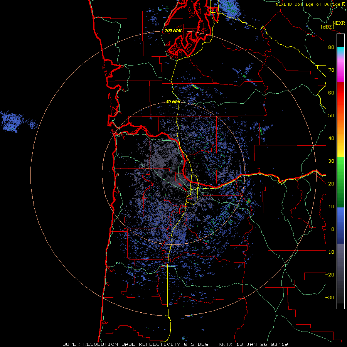The width and height of the screenshot is (347, 347).
Task: Click the 60 dBZ scale value
Action: coord(331,93)
